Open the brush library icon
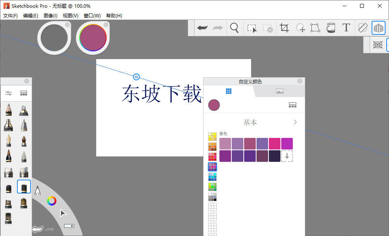Screen dimensions: 389x236 [x=24, y=93]
